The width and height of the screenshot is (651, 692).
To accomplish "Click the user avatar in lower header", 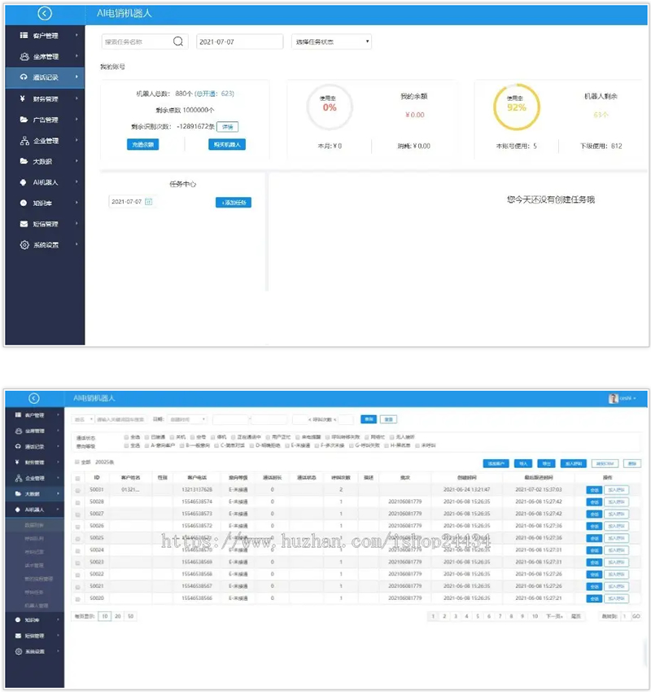I will click(613, 399).
